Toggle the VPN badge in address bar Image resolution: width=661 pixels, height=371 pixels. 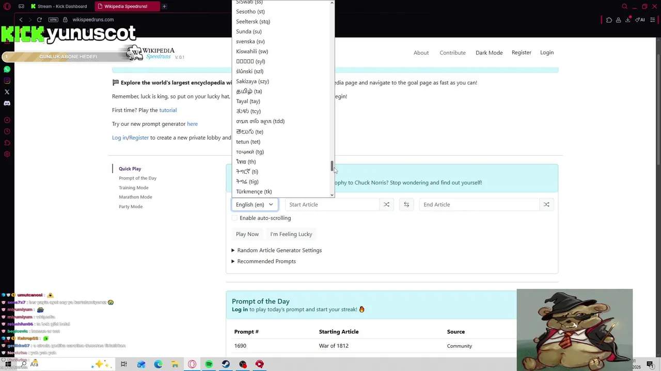pyautogui.click(x=53, y=20)
